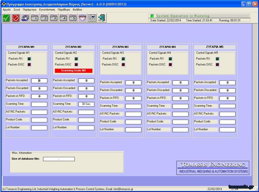259x192 pixels.
Task: Click the M2 Scanning Time field
Action: coord(86,104)
